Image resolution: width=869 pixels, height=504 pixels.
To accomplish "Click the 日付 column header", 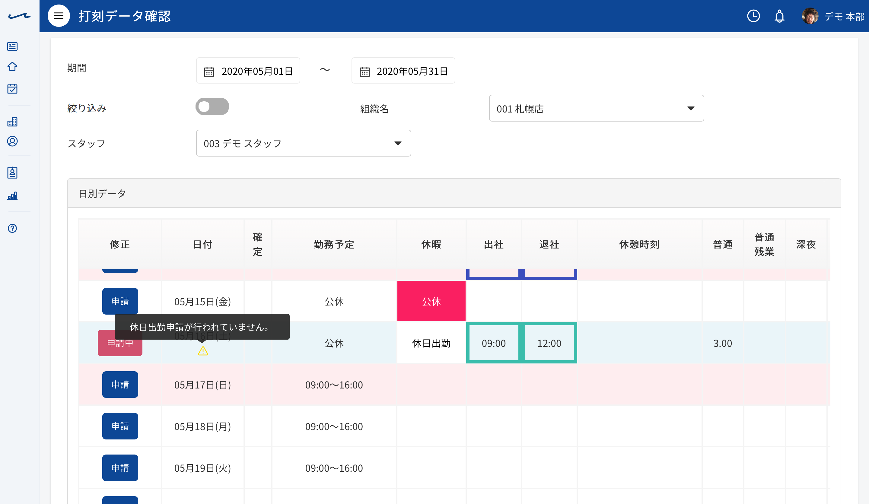I will [x=202, y=244].
